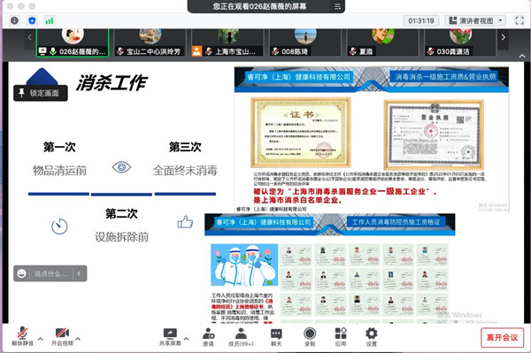
Task: Open the 聊天 chat panel
Action: [276, 336]
